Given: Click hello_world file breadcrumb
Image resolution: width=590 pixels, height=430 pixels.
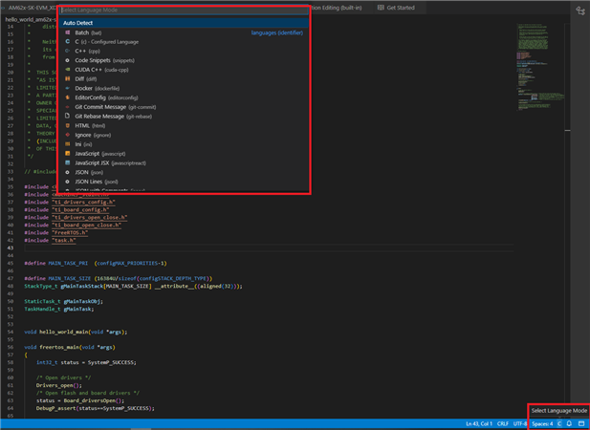Looking at the screenshot, I should pyautogui.click(x=30, y=19).
